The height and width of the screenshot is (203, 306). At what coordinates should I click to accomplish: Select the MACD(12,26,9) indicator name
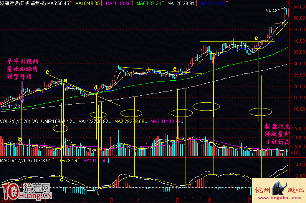click(16, 161)
